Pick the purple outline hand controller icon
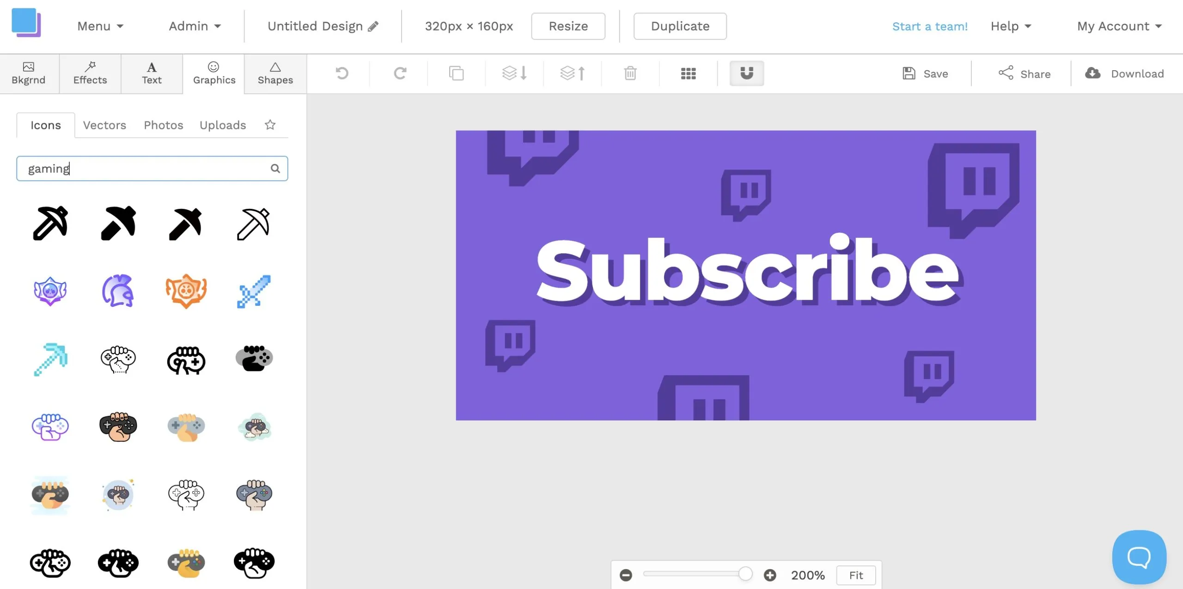This screenshot has height=589, width=1183. click(50, 427)
